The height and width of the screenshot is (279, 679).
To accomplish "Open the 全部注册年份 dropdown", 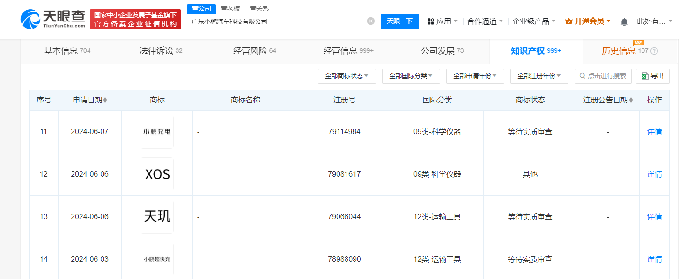I will click(539, 76).
